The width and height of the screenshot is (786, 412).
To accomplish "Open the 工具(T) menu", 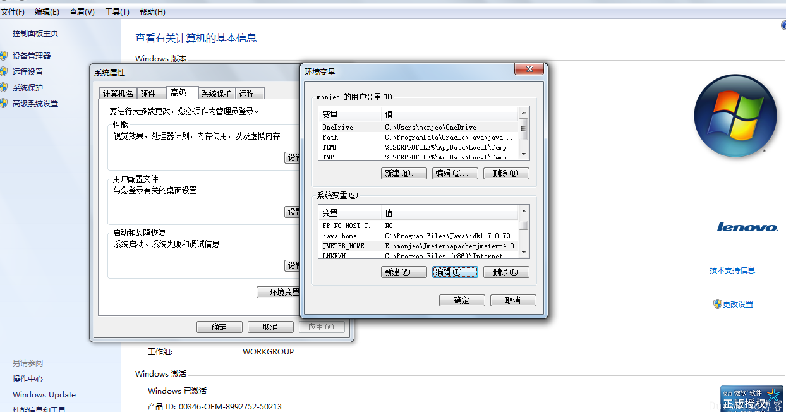I will (117, 12).
